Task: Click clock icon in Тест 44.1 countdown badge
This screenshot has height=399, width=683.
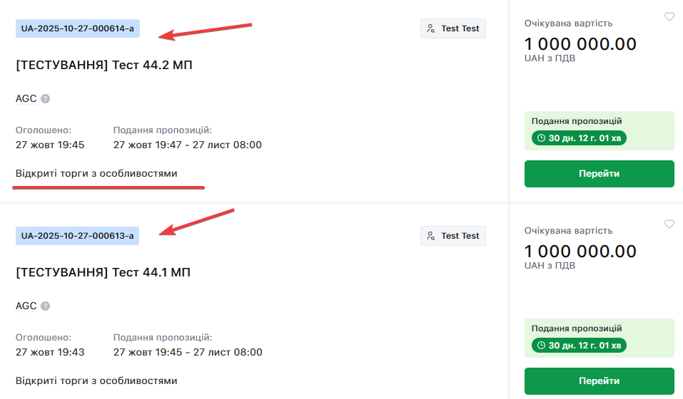Action: coord(541,346)
